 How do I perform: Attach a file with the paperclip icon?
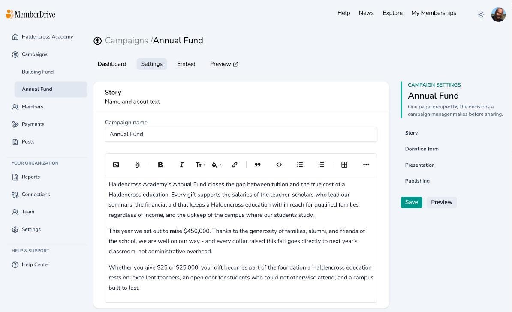point(138,165)
